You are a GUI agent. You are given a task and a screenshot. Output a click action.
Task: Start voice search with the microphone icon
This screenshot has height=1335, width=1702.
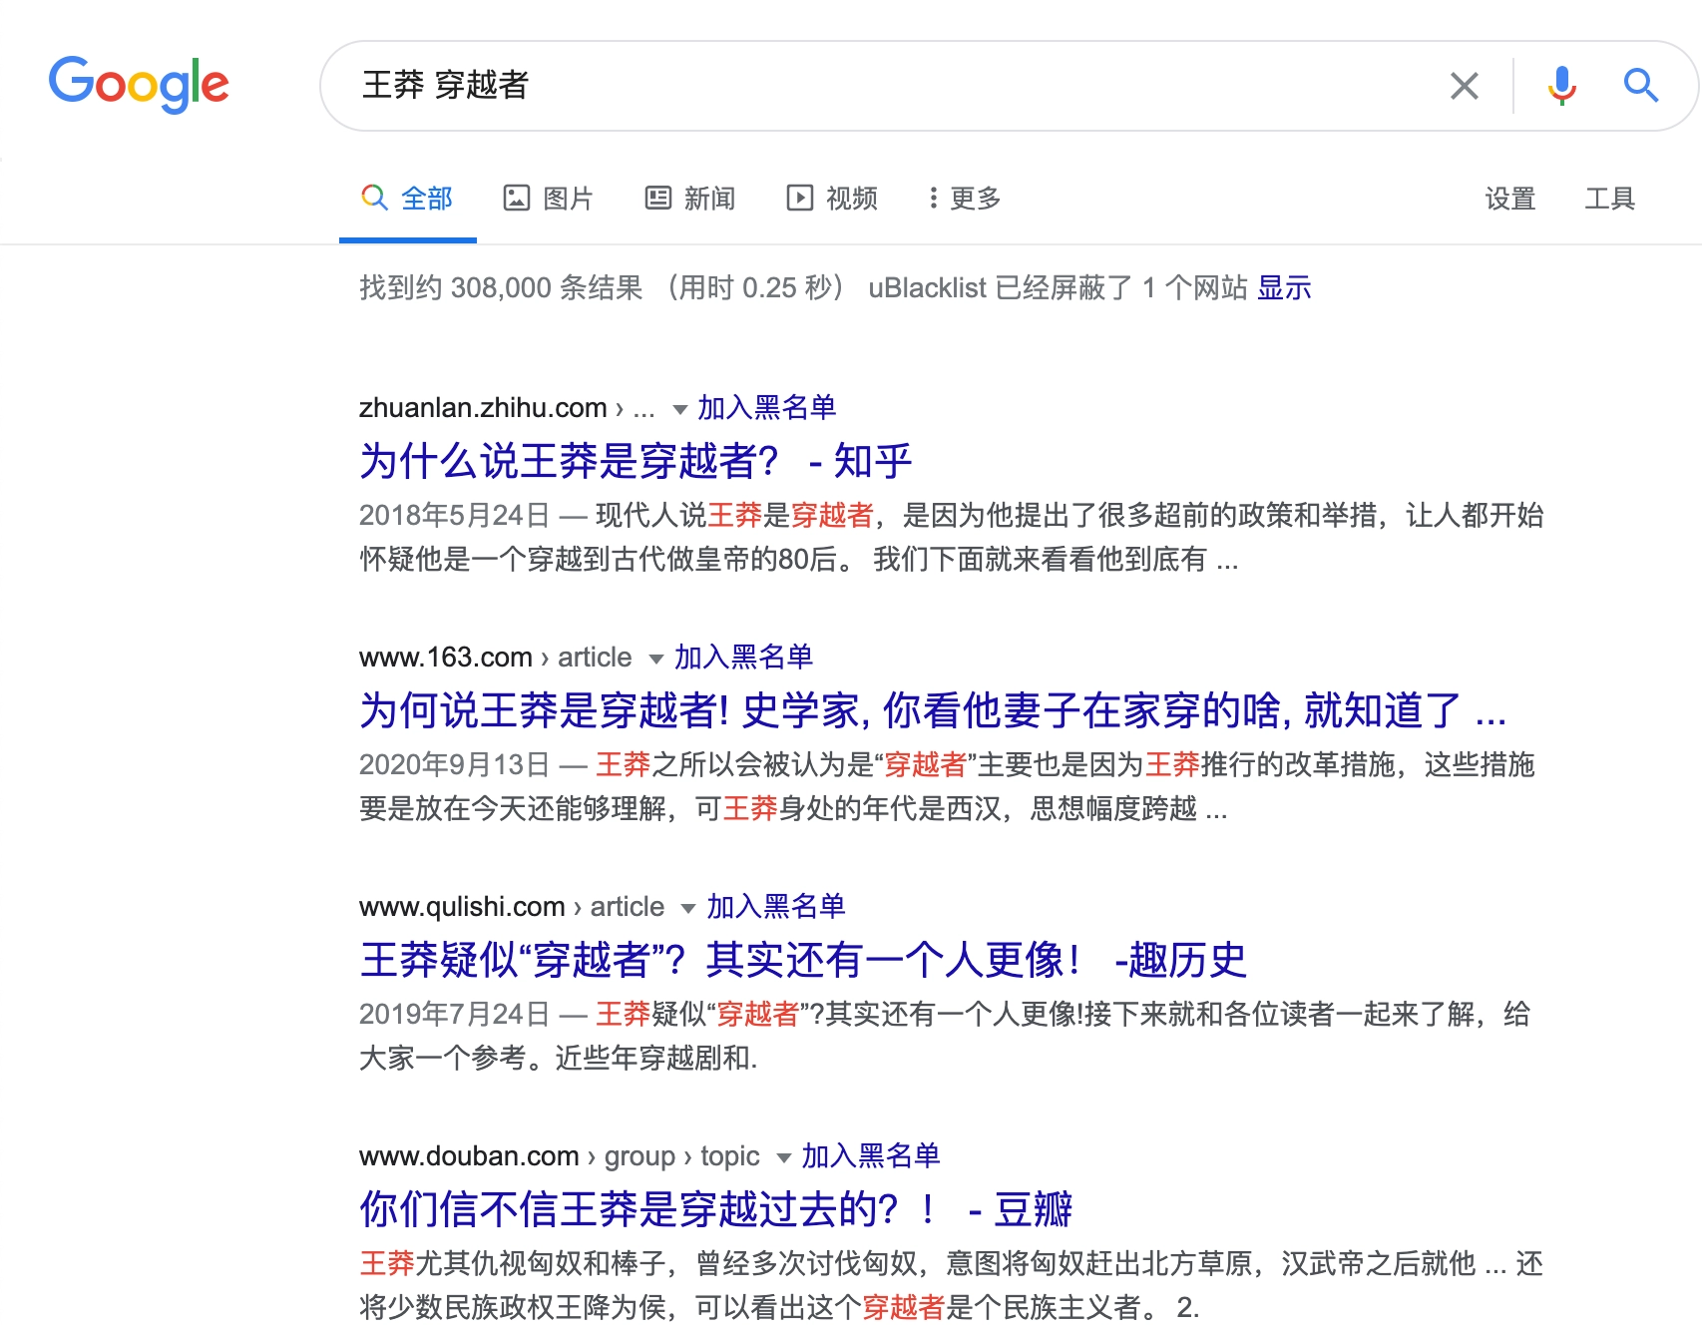click(x=1561, y=86)
